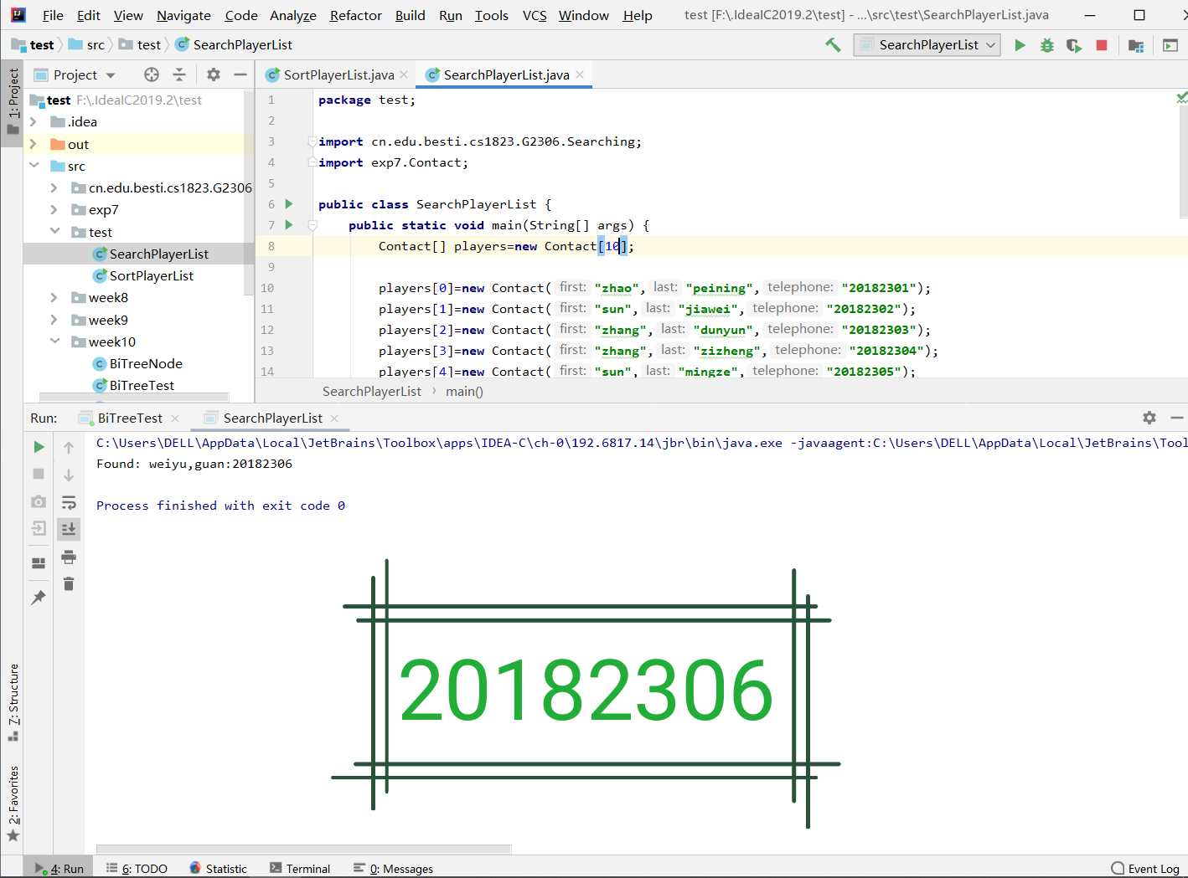Toggle scroll to end of console
Viewport: 1188px width, 878px height.
tap(69, 529)
